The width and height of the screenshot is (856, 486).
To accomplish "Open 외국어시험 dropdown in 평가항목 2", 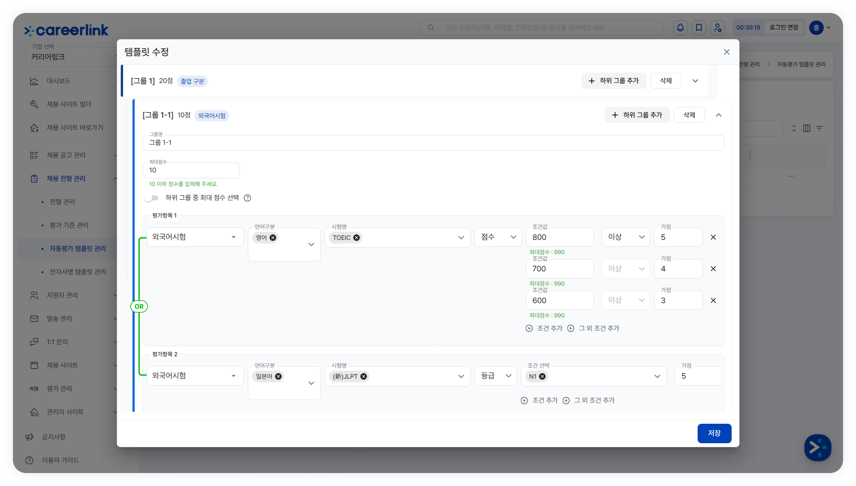I will (x=195, y=376).
